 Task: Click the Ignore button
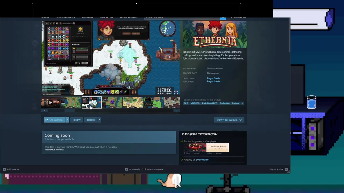(x=91, y=120)
